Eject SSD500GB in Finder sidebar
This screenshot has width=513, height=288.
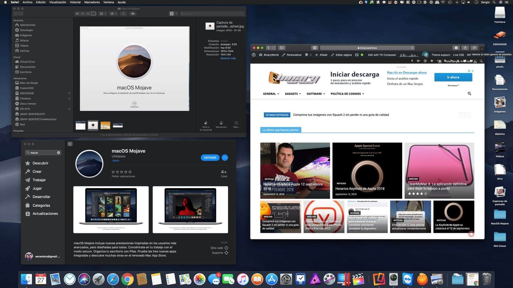coord(69,93)
